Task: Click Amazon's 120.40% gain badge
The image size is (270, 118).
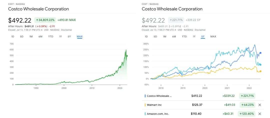Action: (247, 114)
